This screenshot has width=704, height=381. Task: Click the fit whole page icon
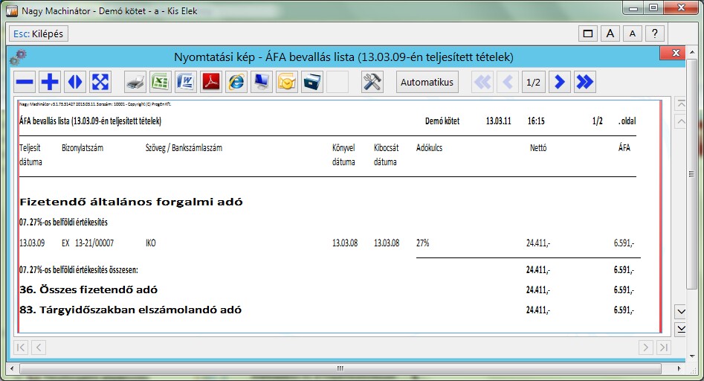click(100, 82)
